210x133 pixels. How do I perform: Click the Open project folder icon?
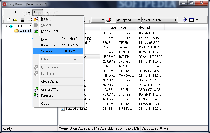(x=16, y=20)
